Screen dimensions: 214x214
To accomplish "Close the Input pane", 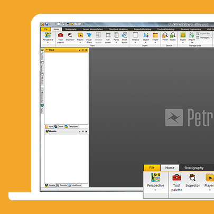I will coord(86,50).
